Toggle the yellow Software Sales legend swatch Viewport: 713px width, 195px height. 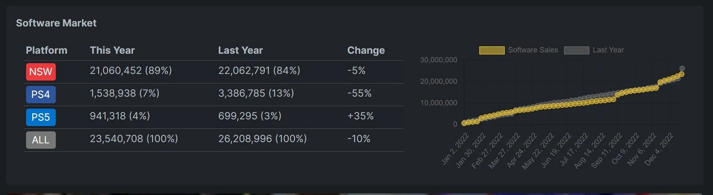click(x=491, y=50)
